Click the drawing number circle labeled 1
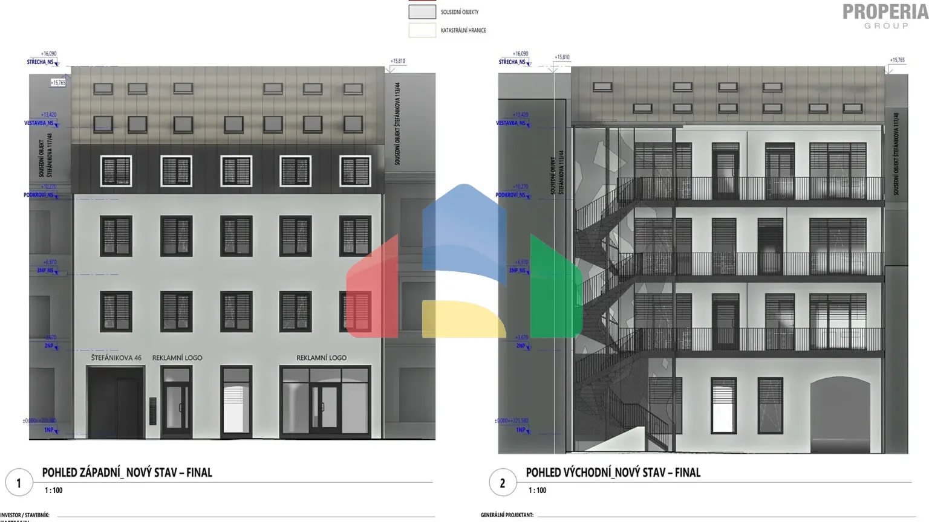 [x=19, y=483]
